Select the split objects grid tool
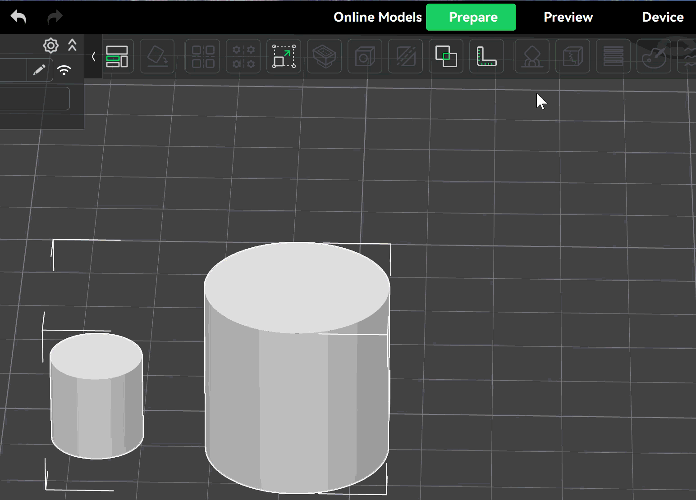696x500 pixels. tap(203, 56)
